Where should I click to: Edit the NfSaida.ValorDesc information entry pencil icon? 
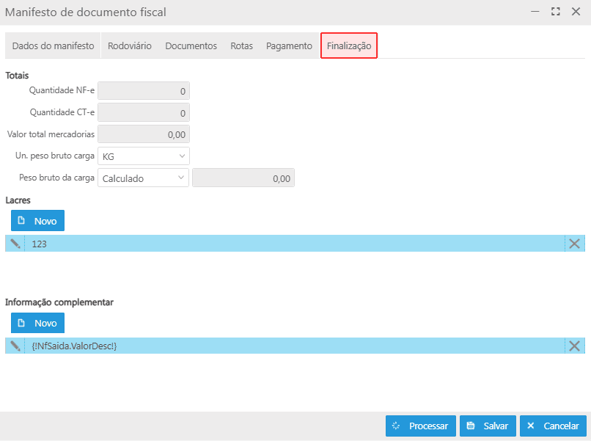click(x=15, y=346)
